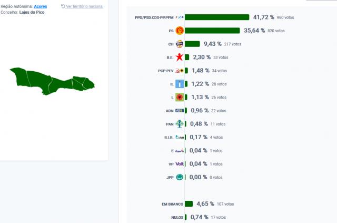Click the PS 35,64% green bar
The width and height of the screenshot is (337, 223).
(212, 31)
